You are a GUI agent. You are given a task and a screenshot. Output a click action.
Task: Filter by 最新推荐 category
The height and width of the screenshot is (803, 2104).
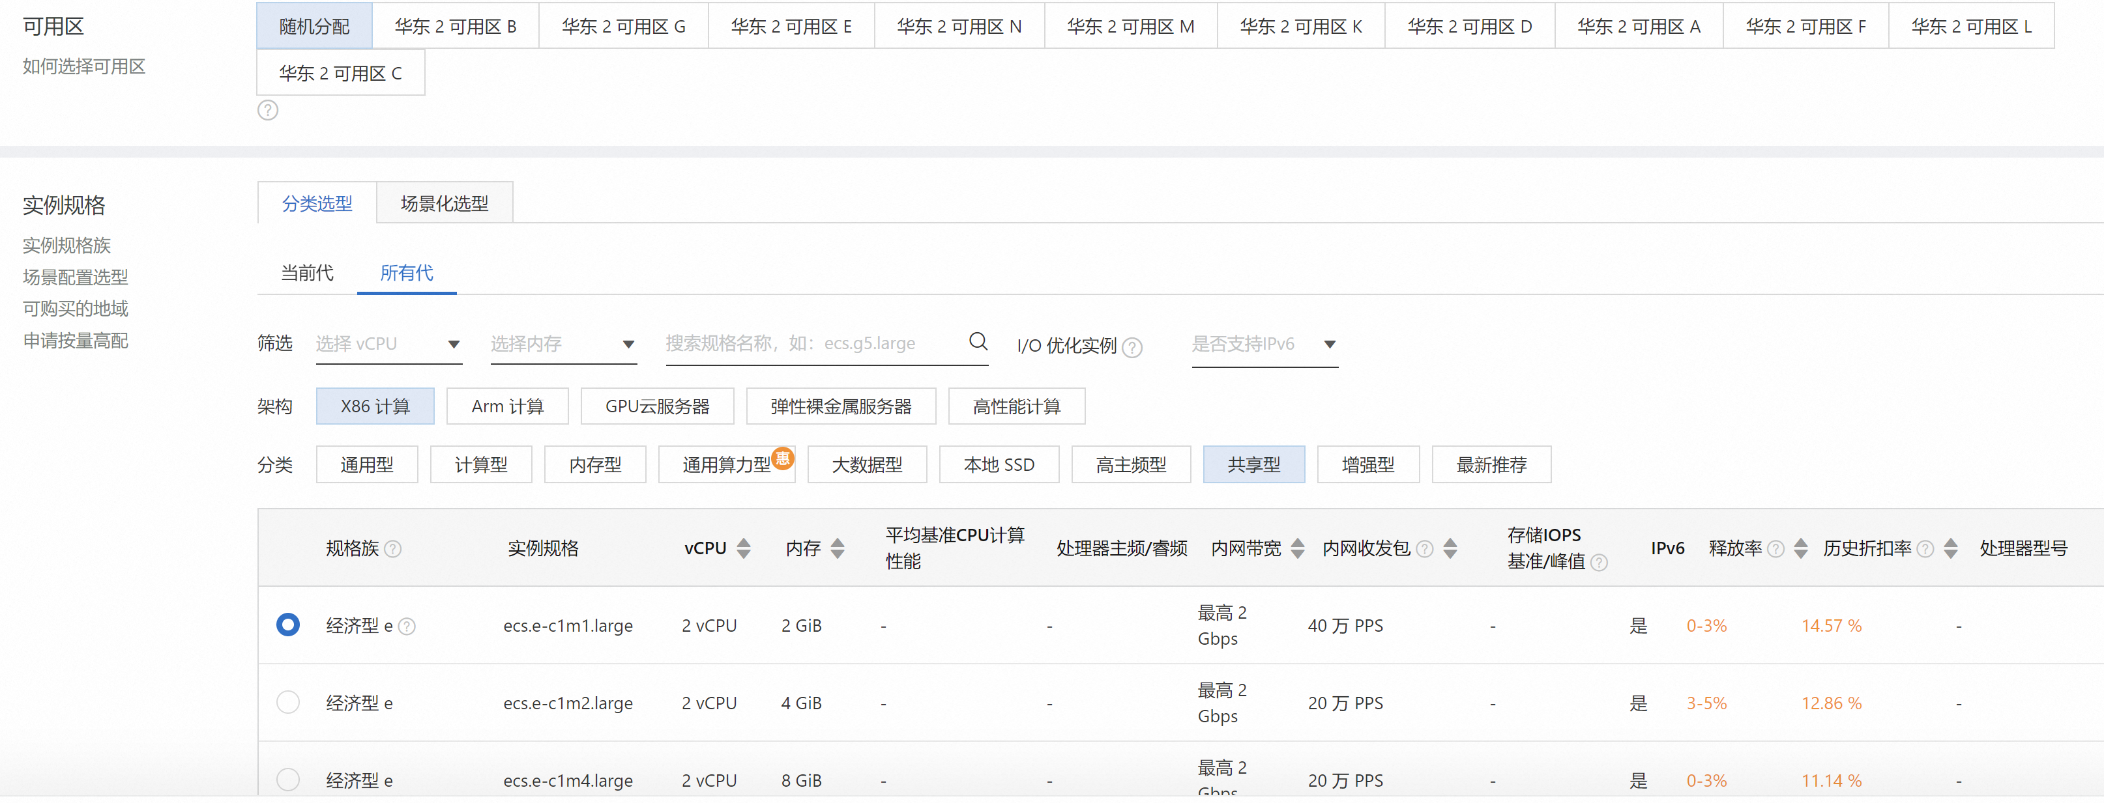pyautogui.click(x=1491, y=464)
